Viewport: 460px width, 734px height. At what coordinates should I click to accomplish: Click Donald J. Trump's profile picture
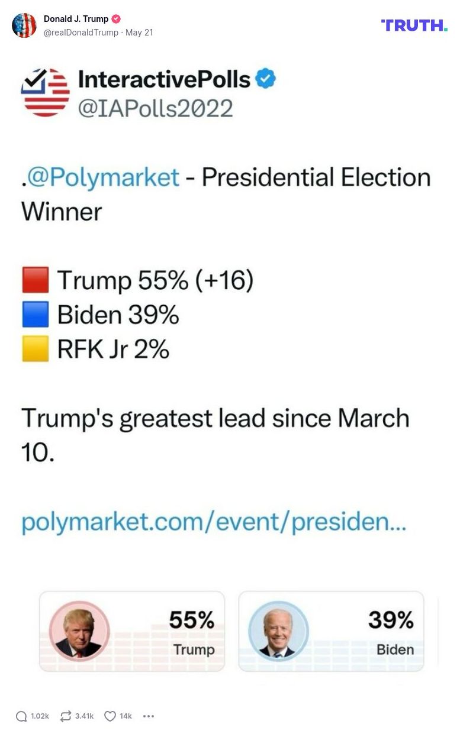(x=25, y=25)
